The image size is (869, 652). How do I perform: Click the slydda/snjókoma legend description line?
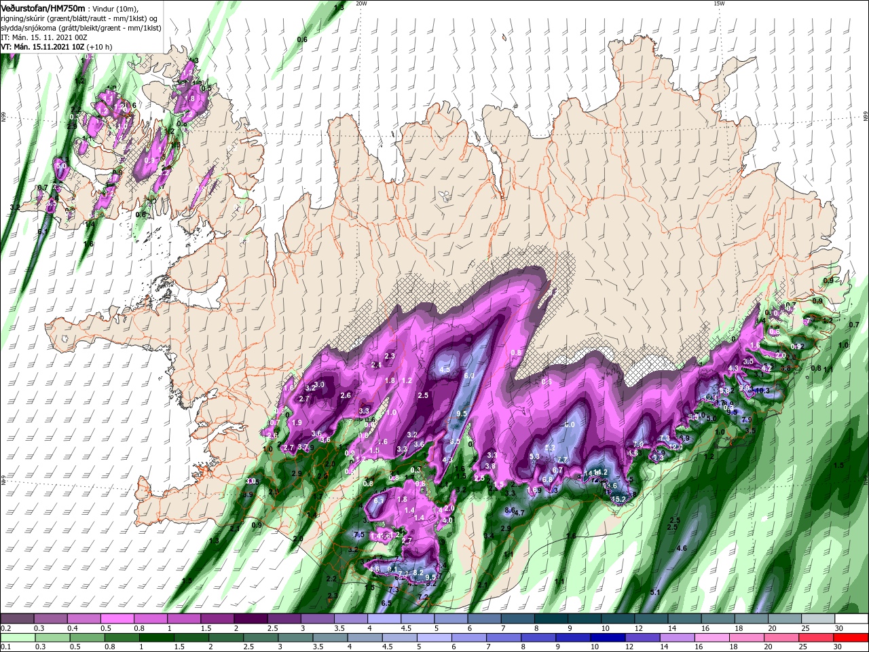pyautogui.click(x=80, y=28)
